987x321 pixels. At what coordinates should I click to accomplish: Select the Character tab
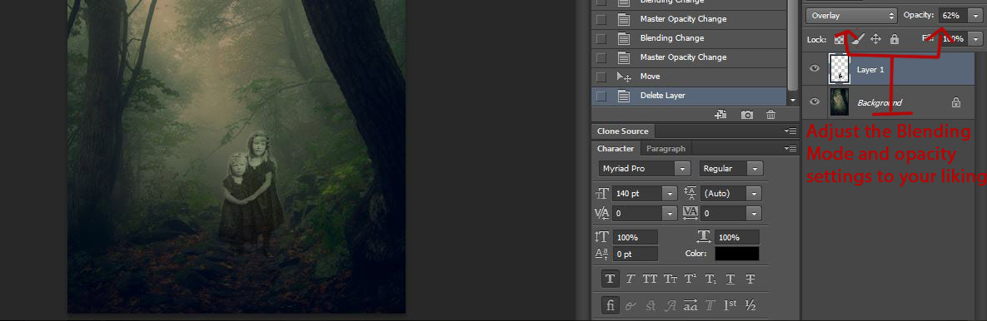tap(616, 149)
